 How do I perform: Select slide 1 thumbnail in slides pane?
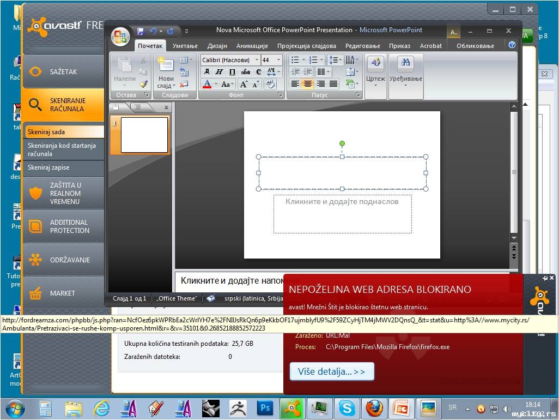click(144, 135)
